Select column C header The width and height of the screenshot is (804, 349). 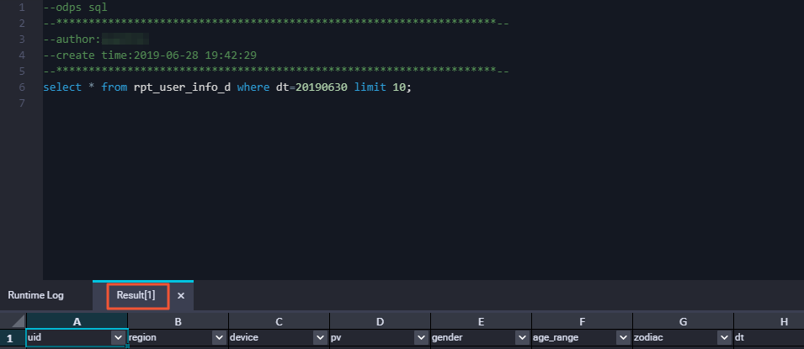coord(279,321)
